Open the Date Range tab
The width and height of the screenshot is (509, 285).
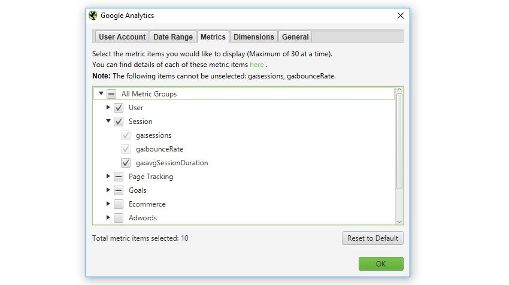click(x=172, y=37)
